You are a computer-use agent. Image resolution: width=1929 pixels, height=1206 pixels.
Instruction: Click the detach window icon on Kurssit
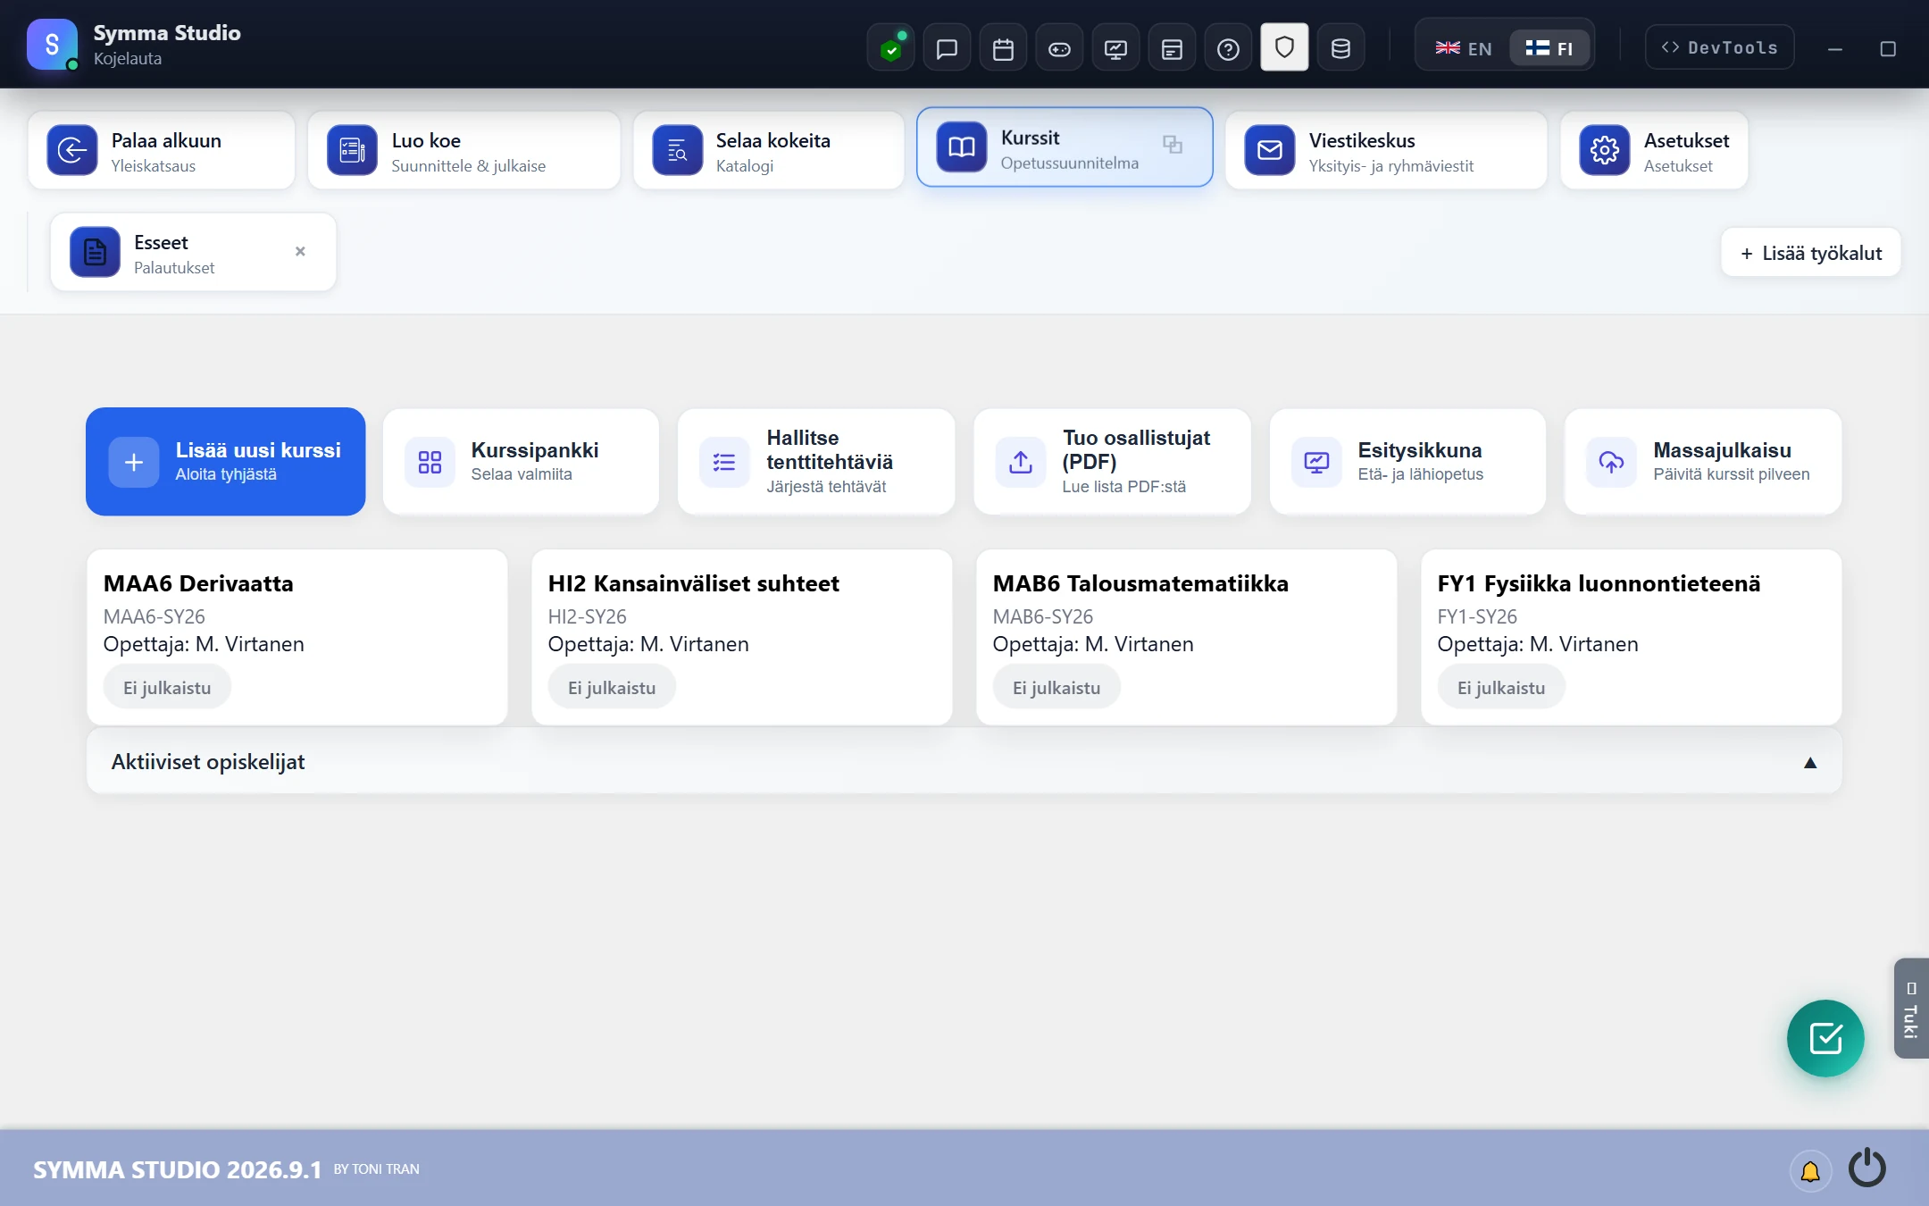1173,144
